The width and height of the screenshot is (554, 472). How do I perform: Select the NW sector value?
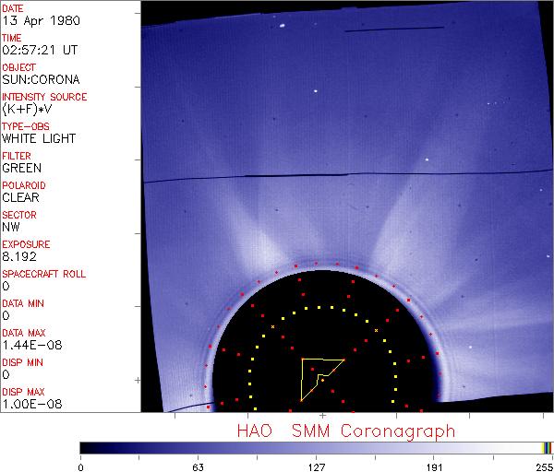(x=11, y=227)
